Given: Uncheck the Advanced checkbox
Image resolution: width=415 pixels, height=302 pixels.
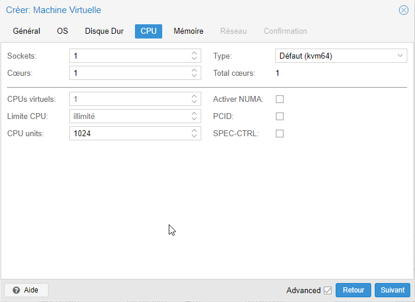Looking at the screenshot, I should [x=327, y=290].
